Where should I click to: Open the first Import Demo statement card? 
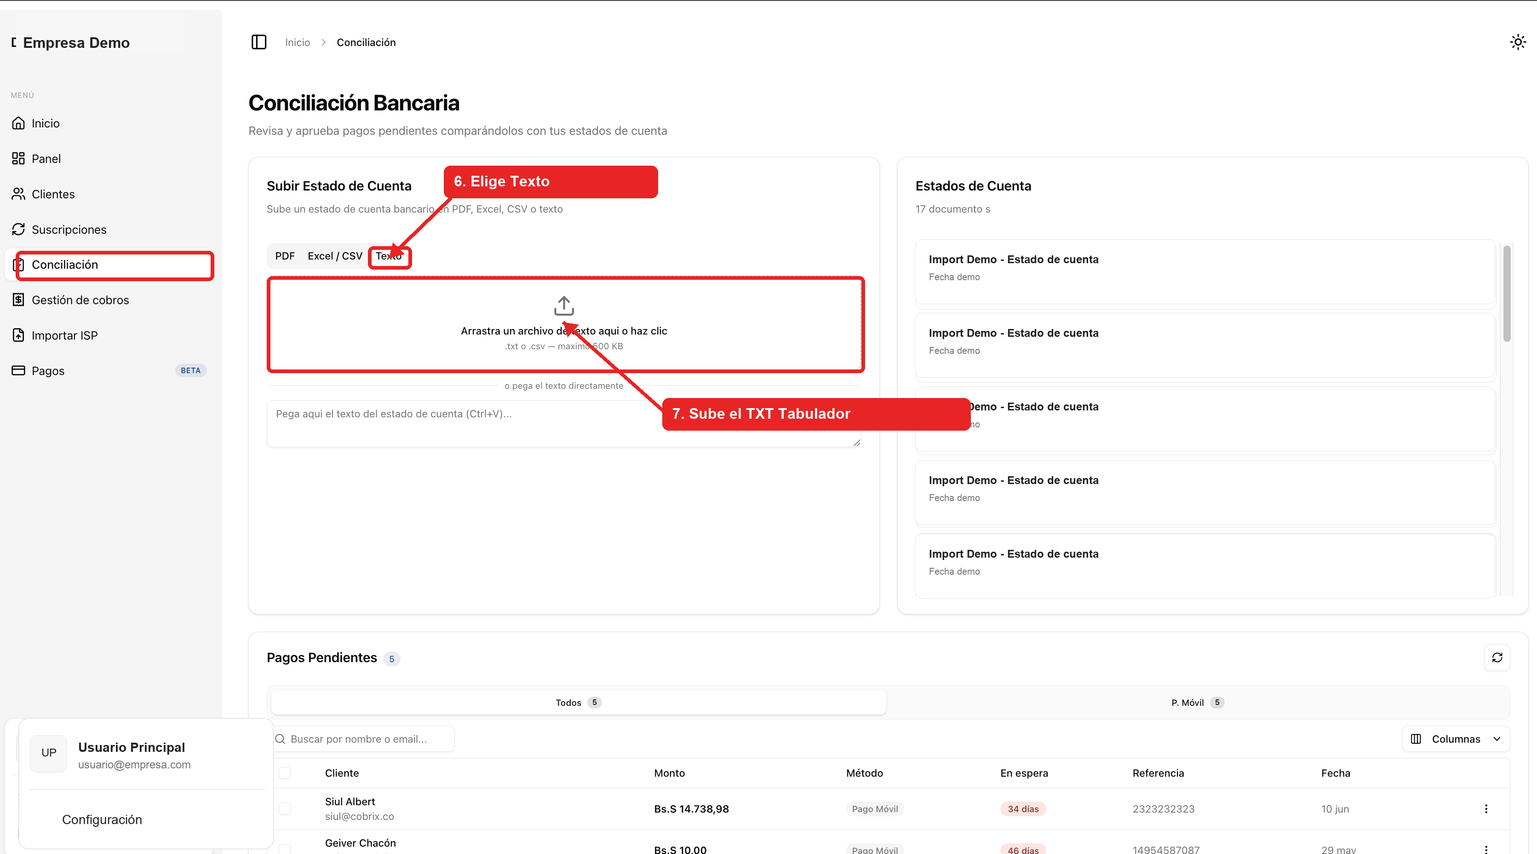click(1204, 271)
